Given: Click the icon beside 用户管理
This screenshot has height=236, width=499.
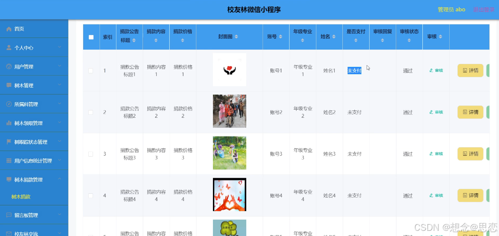Looking at the screenshot, I should tap(9, 66).
